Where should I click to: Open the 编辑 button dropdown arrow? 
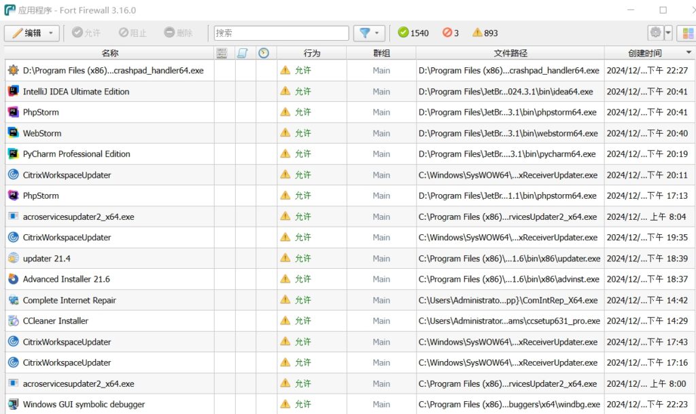pyautogui.click(x=51, y=33)
